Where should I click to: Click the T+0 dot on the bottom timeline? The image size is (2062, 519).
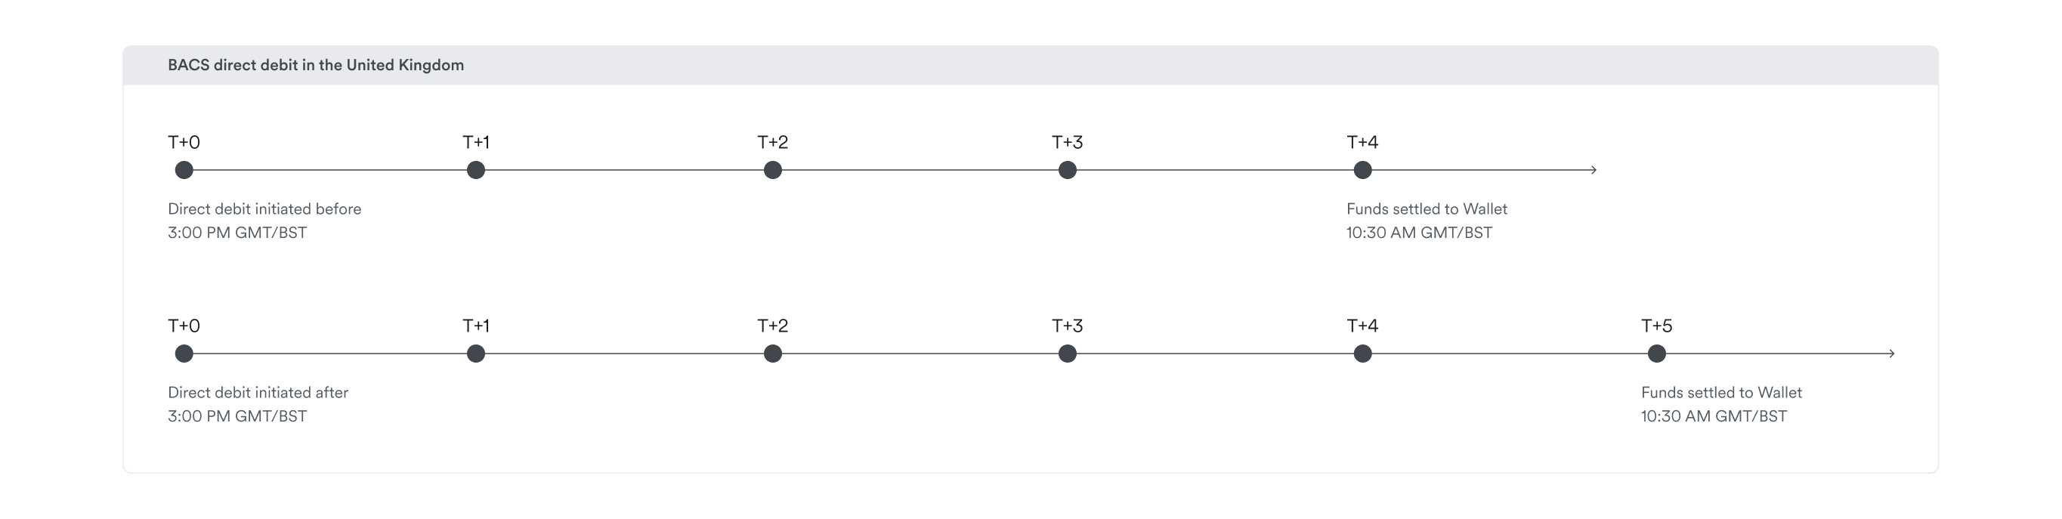coord(184,354)
